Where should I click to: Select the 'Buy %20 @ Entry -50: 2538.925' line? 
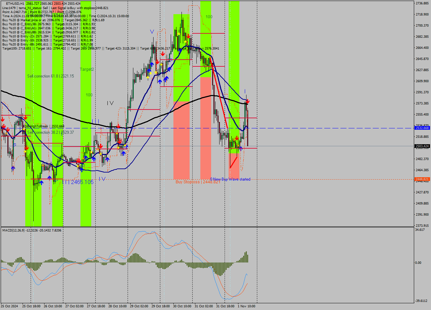pyautogui.click(x=47, y=40)
